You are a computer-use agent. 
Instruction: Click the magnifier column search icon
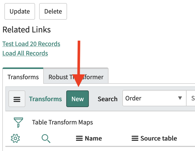coord(46,138)
